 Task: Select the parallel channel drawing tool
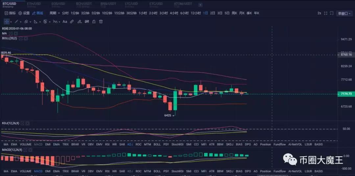(26, 22)
